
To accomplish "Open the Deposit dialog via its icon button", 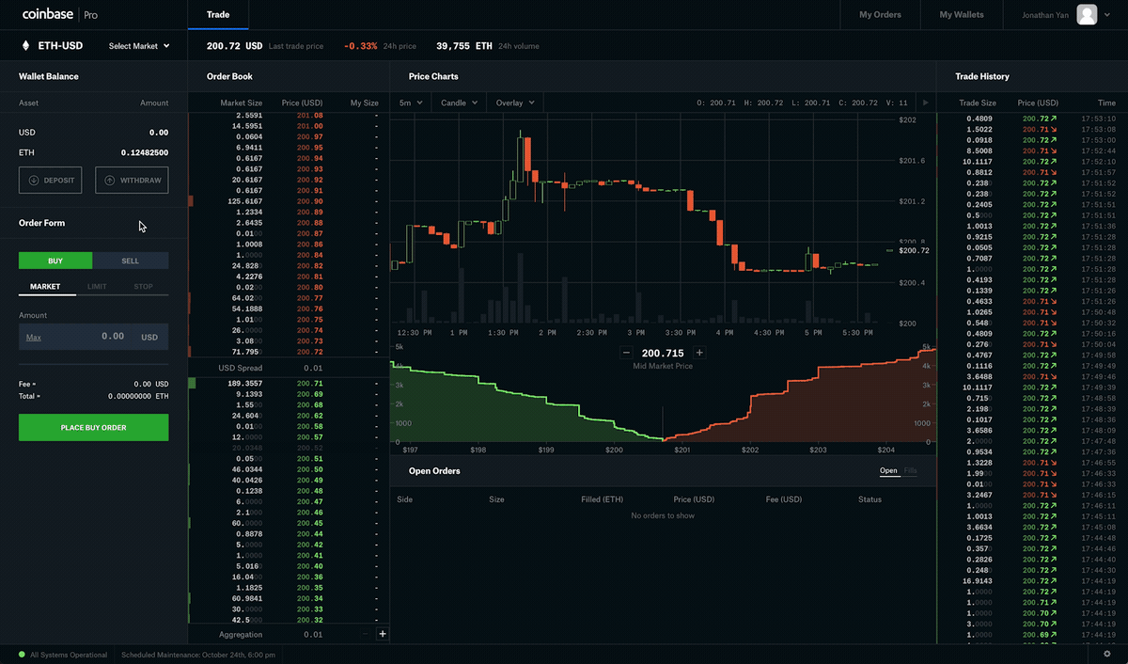I will 35,180.
